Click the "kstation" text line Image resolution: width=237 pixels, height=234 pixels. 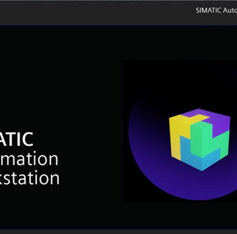coord(30,178)
